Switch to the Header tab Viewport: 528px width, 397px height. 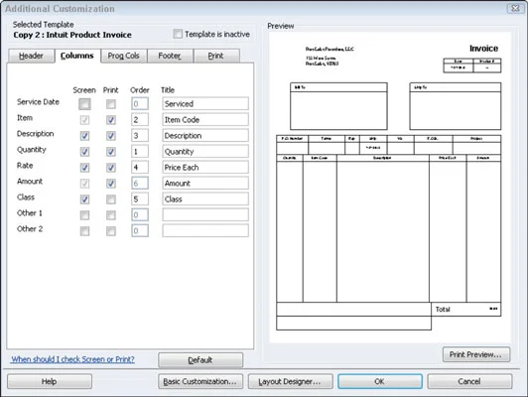31,56
